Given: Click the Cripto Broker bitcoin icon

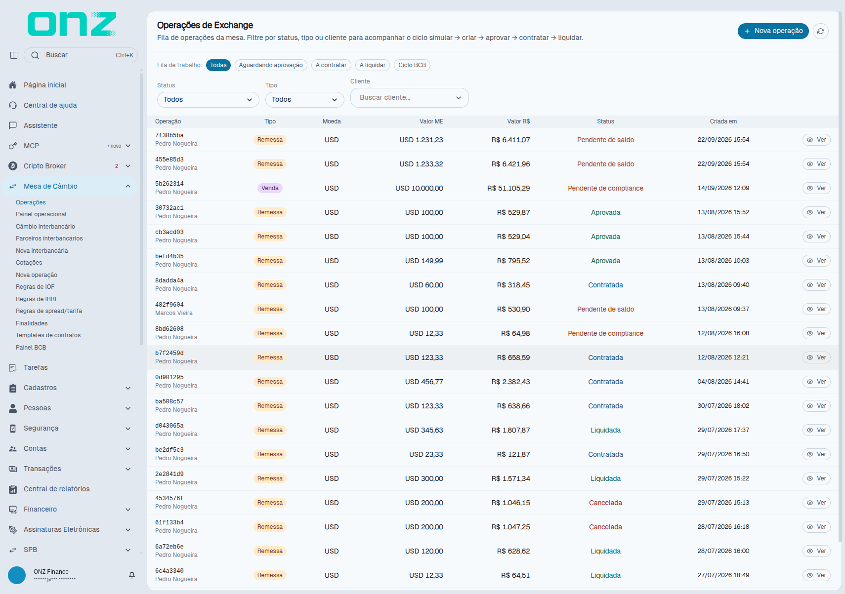Looking at the screenshot, I should click(13, 166).
